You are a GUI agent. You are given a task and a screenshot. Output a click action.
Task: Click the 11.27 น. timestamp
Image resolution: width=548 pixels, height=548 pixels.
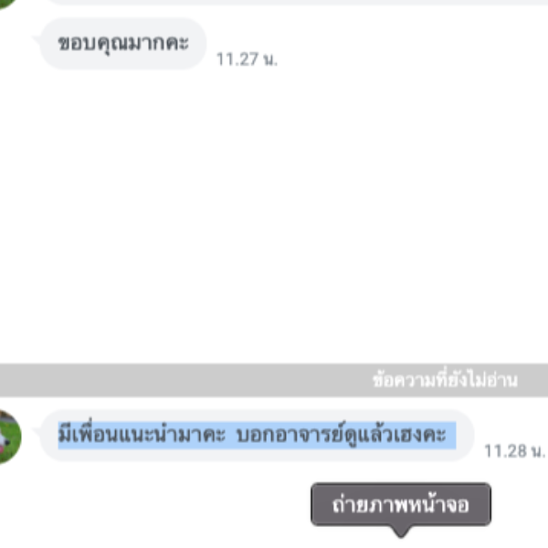coord(247,59)
